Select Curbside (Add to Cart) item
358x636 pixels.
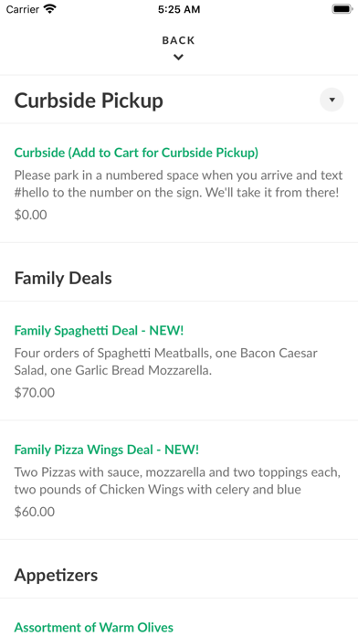pyautogui.click(x=136, y=153)
